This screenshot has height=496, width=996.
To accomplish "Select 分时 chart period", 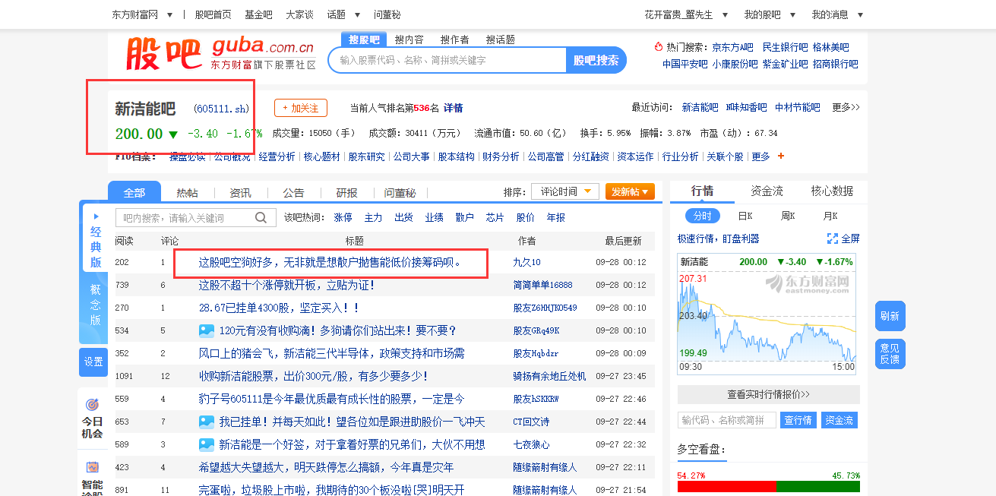I will [x=702, y=216].
